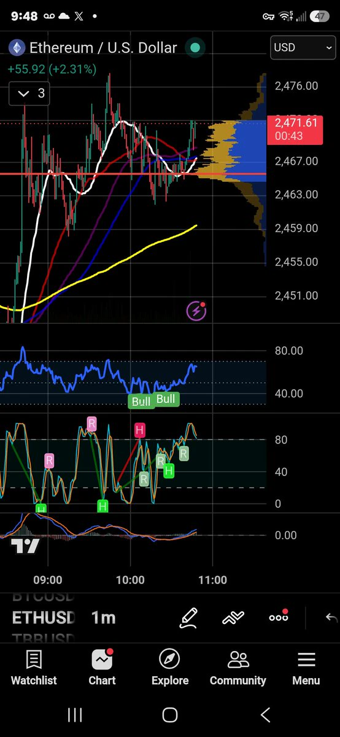
Task: Tap the 80.00 RSI axis label
Action: click(288, 351)
